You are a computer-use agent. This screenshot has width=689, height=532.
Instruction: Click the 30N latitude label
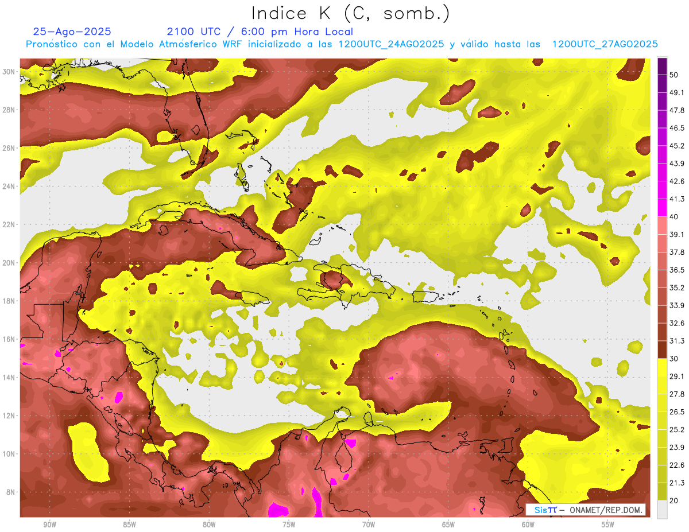9,71
